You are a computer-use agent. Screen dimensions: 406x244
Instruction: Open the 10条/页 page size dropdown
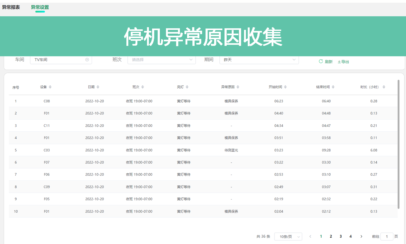288,236
